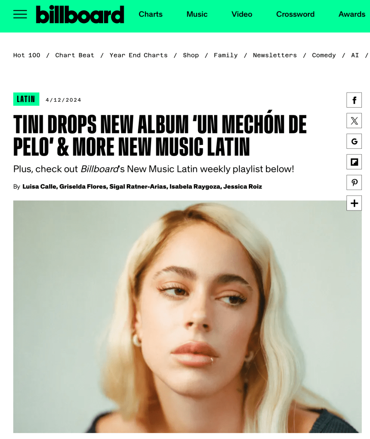Open author Griselda Flores profile
370x439 pixels.
click(83, 186)
